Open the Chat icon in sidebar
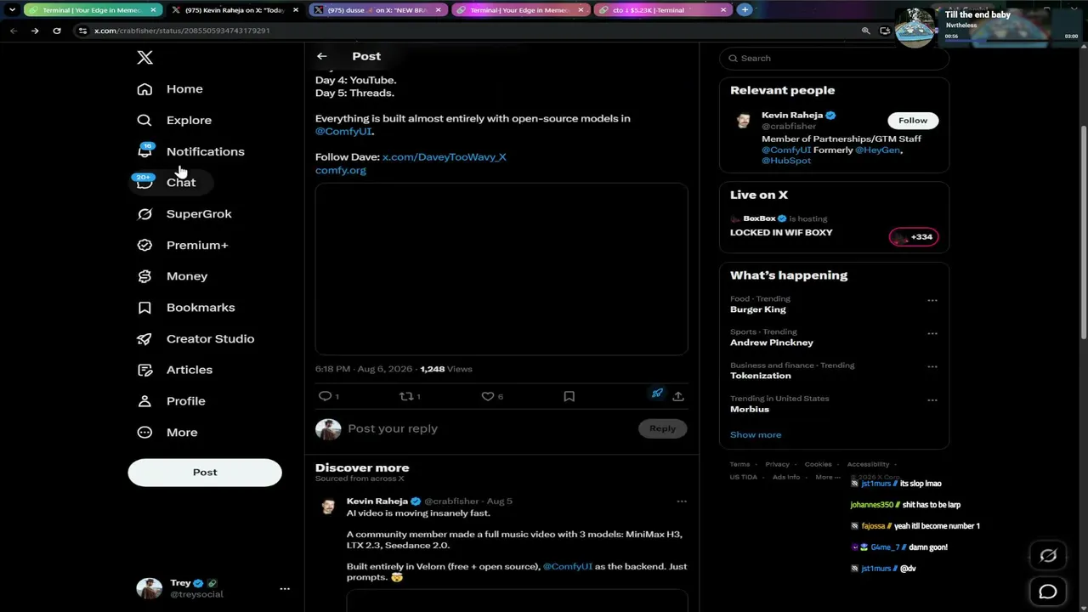The width and height of the screenshot is (1088, 612). 144,182
